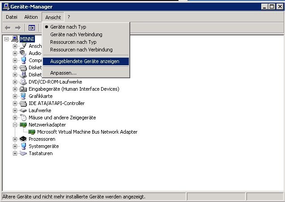Expand the Laufwerke node

tap(15, 110)
